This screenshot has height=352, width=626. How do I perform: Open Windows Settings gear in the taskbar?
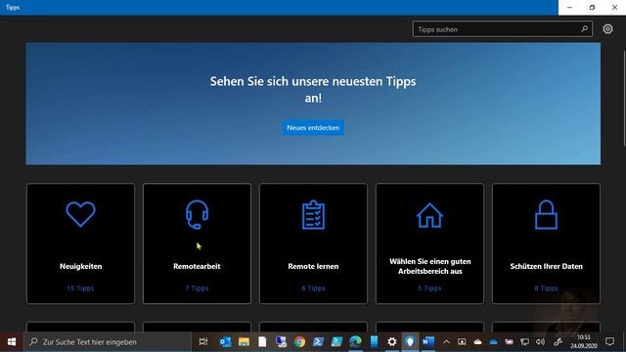[392, 342]
